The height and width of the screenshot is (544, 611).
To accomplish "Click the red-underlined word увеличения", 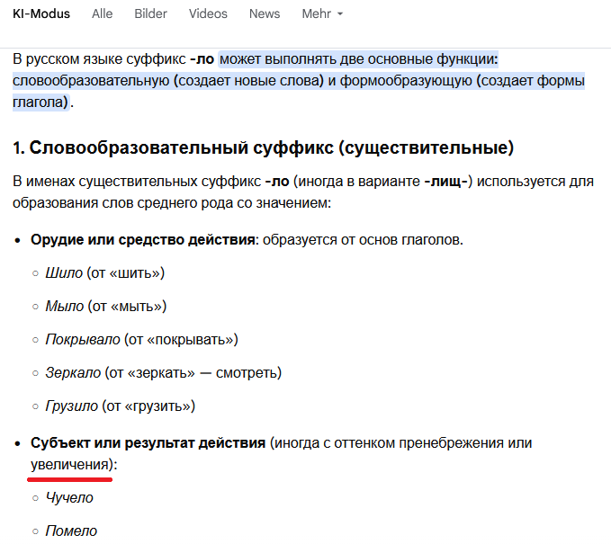I will point(70,465).
